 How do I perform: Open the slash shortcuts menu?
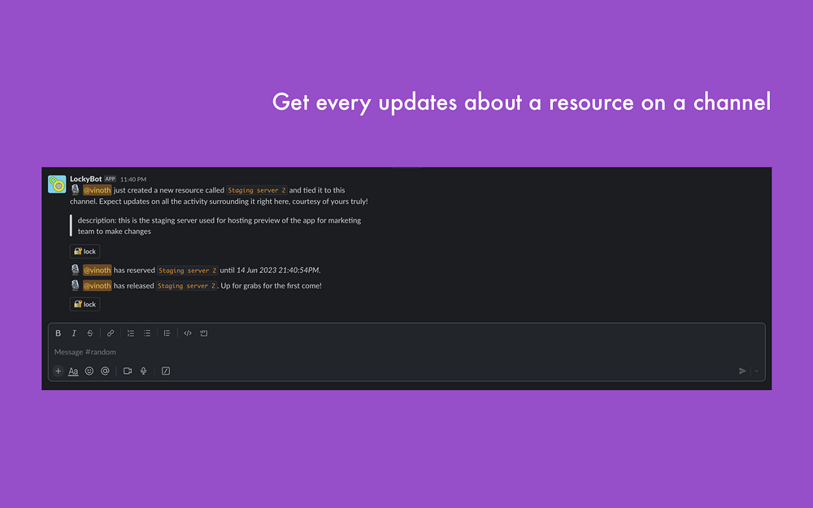click(x=166, y=371)
